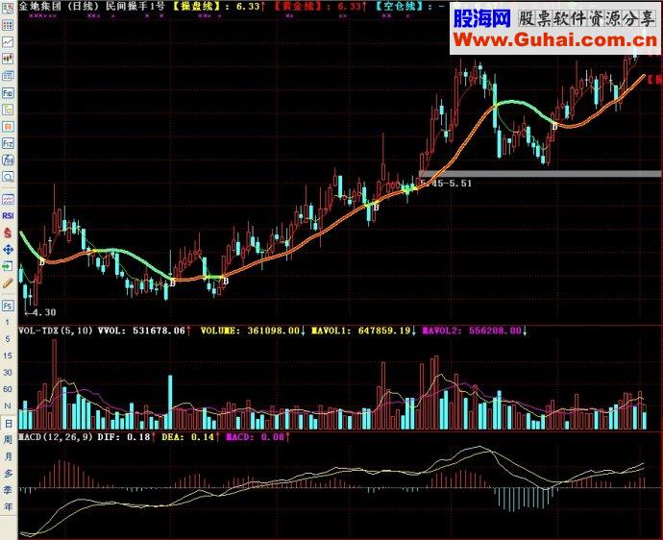
Task: Switch to the 5-minute period
Action: coord(8,339)
